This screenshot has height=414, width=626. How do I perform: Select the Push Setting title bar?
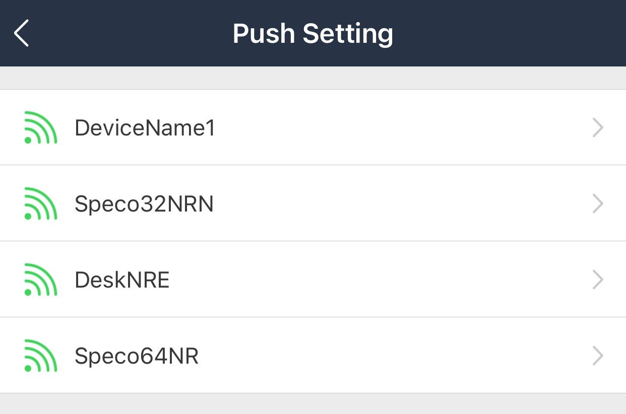[x=313, y=33]
